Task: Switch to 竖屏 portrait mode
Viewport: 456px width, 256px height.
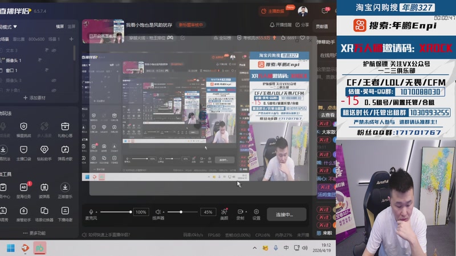Action: [x=71, y=26]
